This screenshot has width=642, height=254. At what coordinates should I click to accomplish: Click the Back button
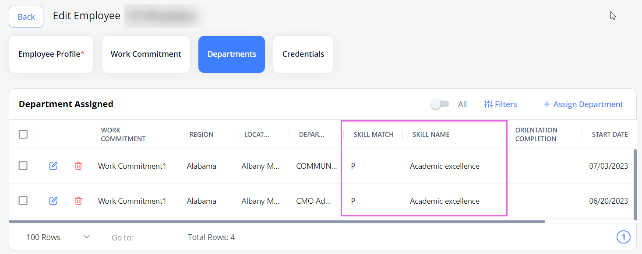point(26,17)
